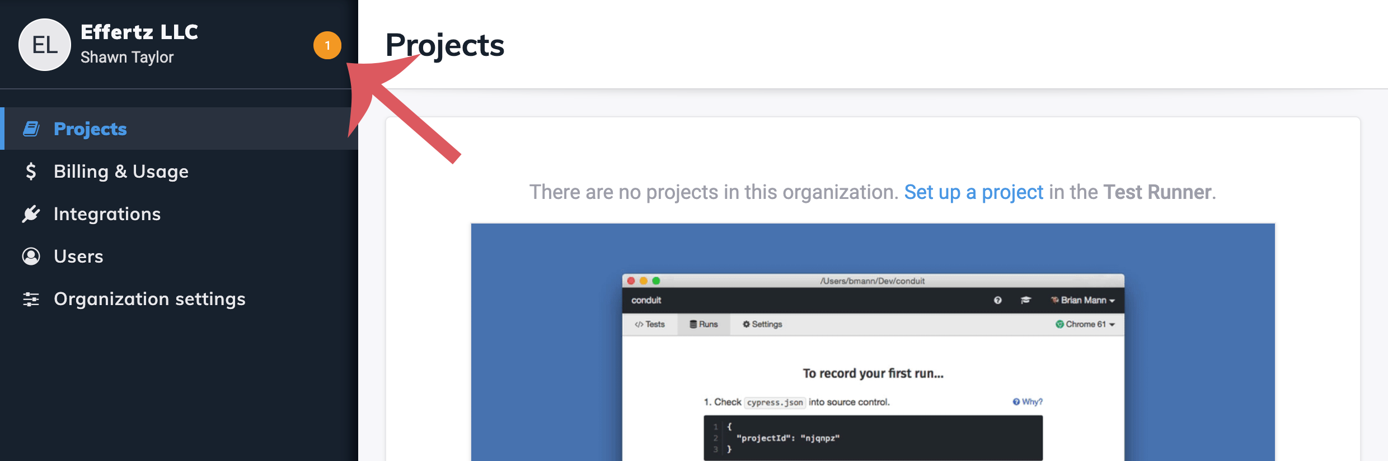Select the Users sidebar item

point(78,256)
